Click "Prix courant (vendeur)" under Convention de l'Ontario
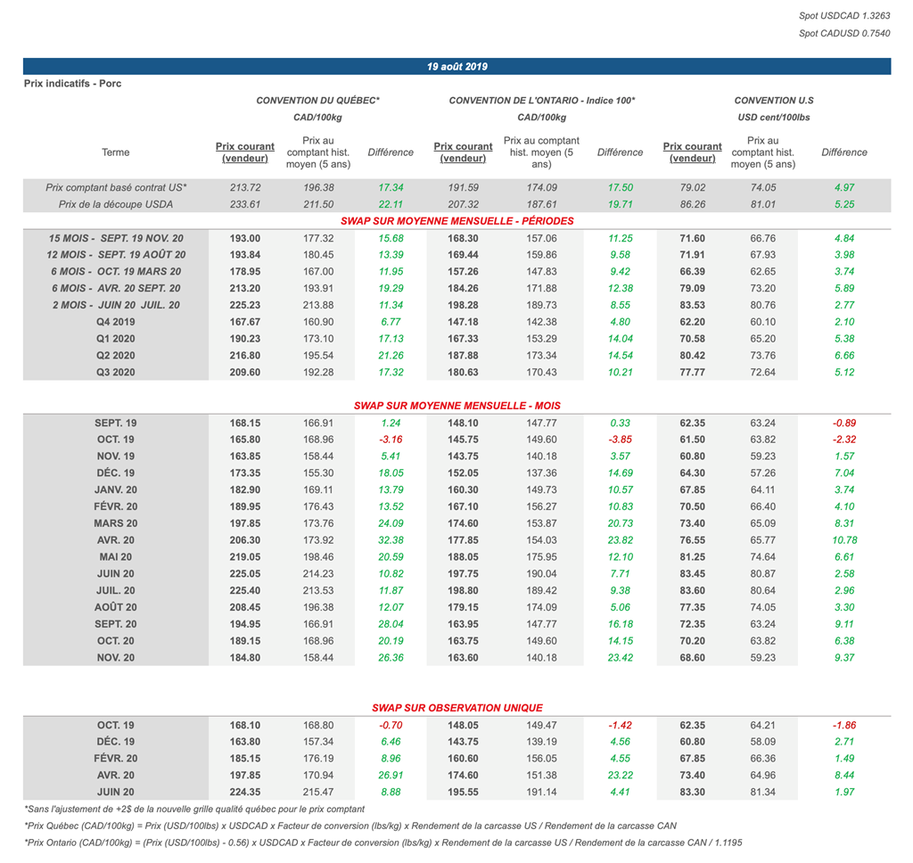This screenshot has width=913, height=863. pos(463,152)
